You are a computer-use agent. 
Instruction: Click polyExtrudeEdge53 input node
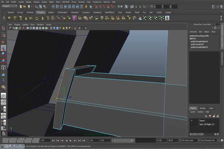coord(199,47)
